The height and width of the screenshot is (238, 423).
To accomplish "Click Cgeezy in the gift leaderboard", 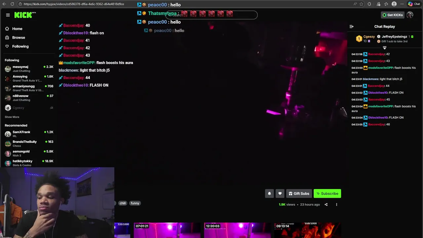I will click(x=369, y=37).
